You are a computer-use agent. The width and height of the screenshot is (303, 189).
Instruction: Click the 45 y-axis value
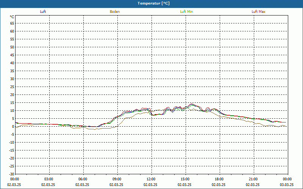click(12, 55)
